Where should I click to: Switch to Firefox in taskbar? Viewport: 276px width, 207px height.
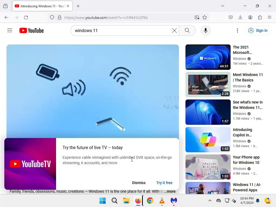click(x=138, y=201)
